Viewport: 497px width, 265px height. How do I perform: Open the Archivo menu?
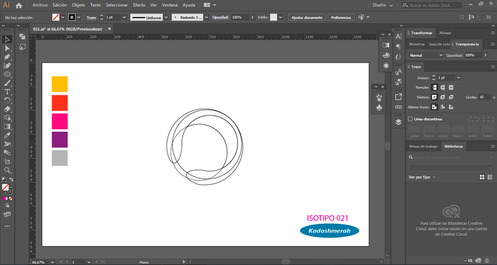(40, 5)
